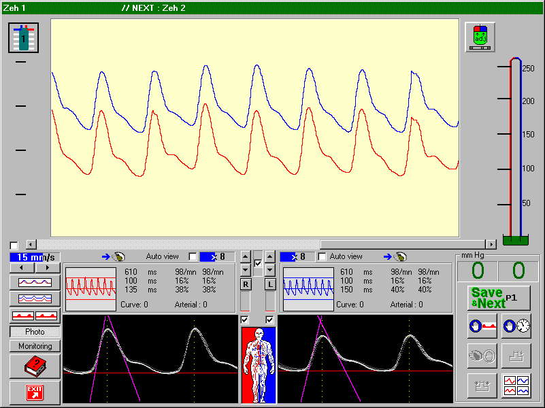Click the Monitoring button
This screenshot has height=408, width=545.
tap(35, 346)
